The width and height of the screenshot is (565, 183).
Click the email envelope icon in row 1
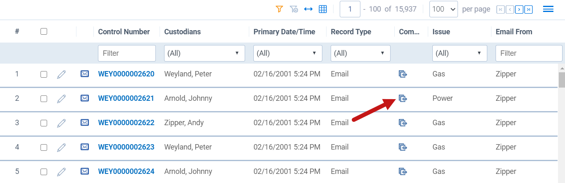point(85,74)
